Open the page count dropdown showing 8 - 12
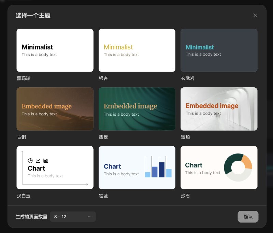 [73, 217]
